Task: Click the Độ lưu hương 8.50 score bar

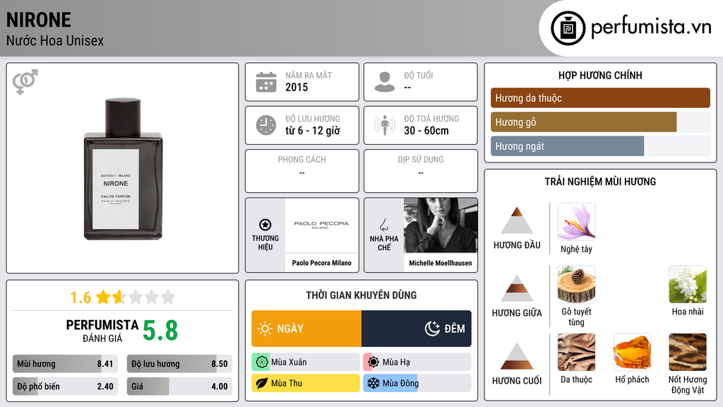Action: pyautogui.click(x=179, y=364)
